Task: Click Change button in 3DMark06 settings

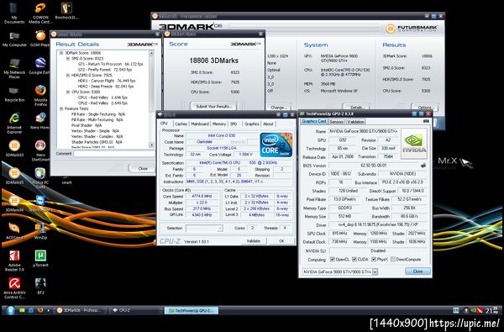Action: pos(278,108)
